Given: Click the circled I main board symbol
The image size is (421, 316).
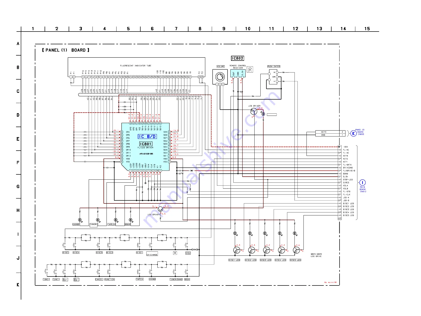Looking at the screenshot, I should tap(362, 183).
